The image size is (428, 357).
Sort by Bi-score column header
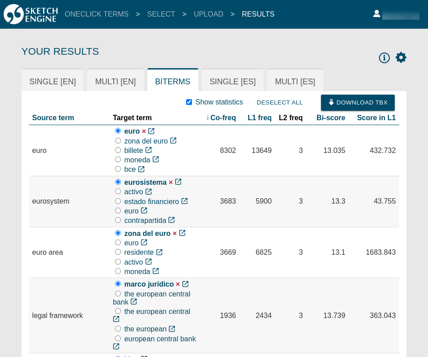click(x=330, y=118)
